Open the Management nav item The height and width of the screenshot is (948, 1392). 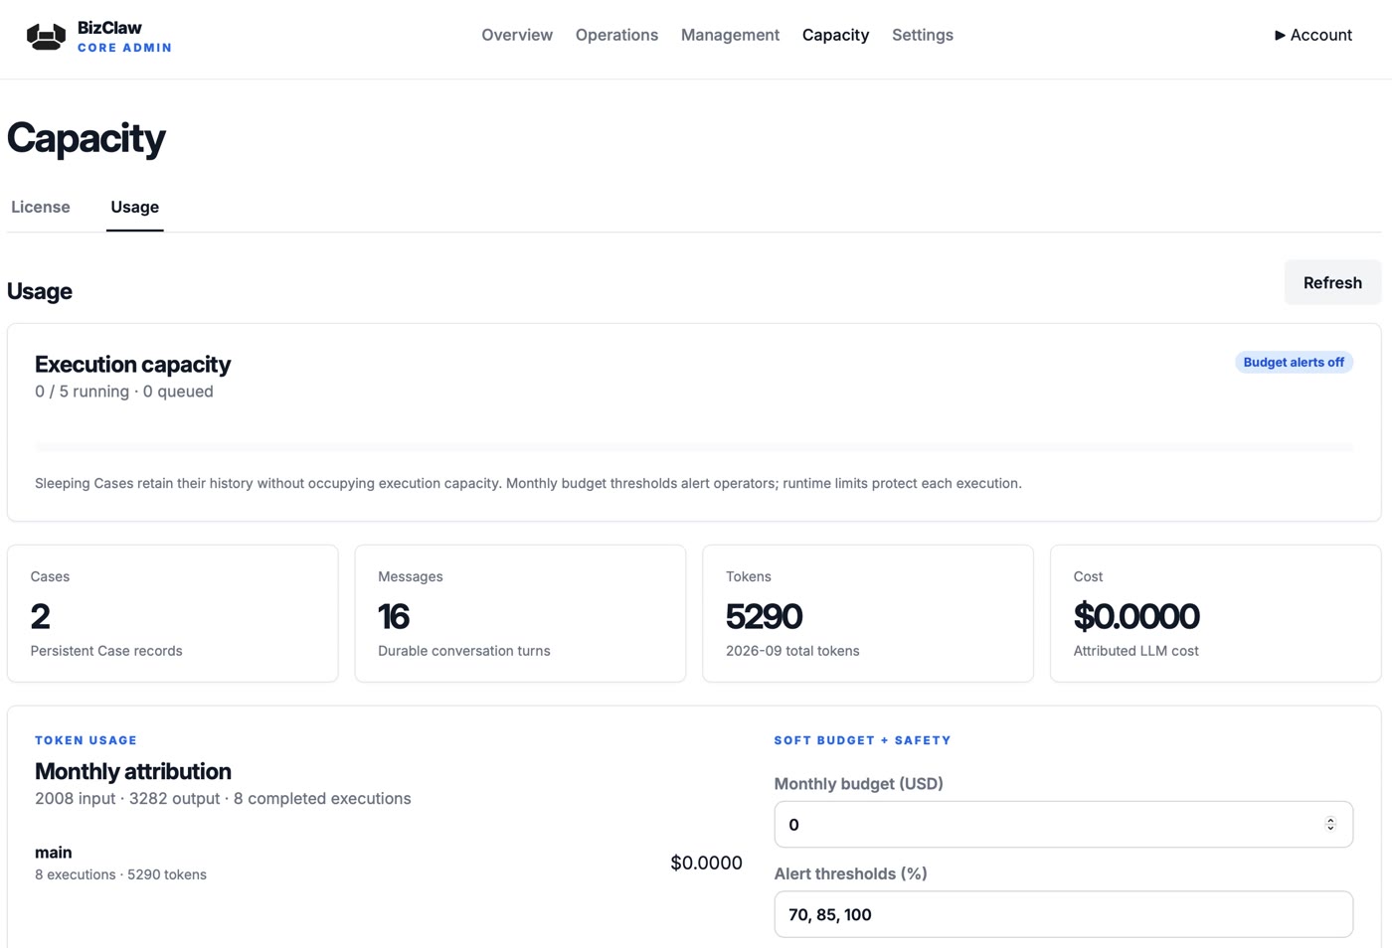[730, 35]
